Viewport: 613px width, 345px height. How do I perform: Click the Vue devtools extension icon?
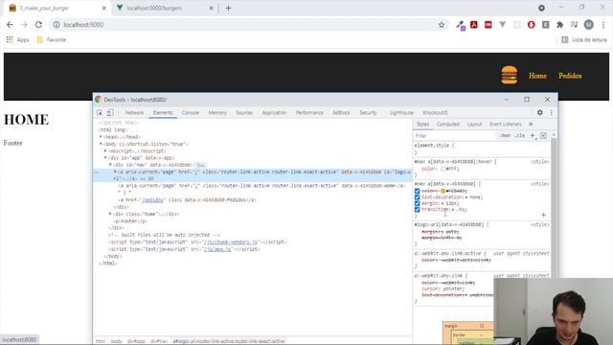502,25
